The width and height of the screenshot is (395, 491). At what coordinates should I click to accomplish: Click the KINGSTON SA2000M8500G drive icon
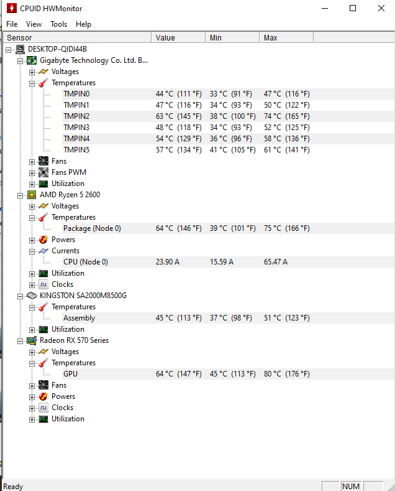click(x=32, y=296)
